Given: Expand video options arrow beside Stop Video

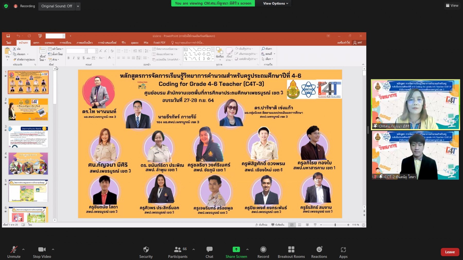Looking at the screenshot, I should (53, 249).
